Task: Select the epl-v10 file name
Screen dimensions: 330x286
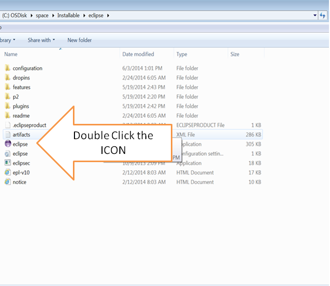Action: coord(21,172)
